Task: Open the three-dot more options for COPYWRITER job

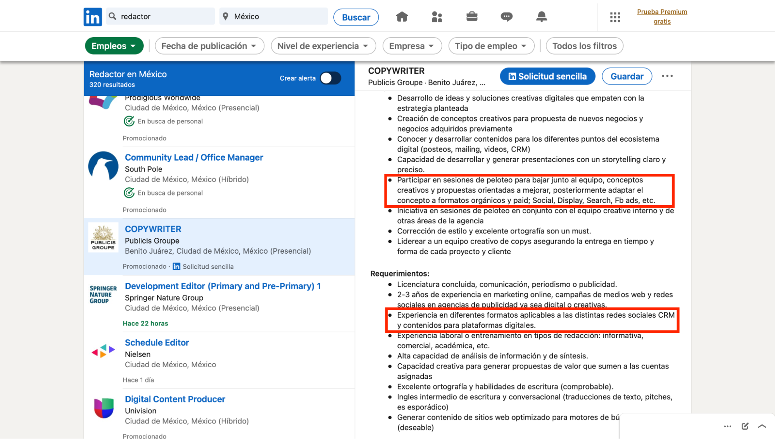Action: coord(667,76)
